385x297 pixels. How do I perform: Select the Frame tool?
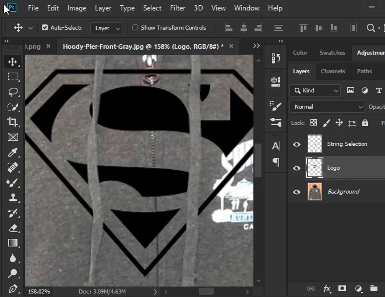tap(12, 137)
